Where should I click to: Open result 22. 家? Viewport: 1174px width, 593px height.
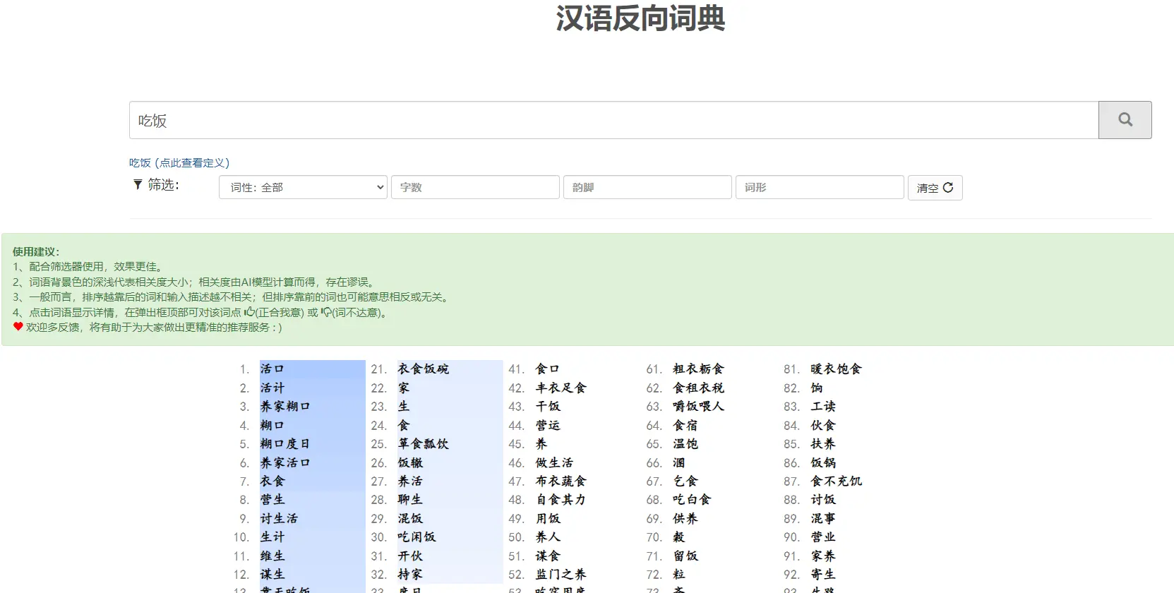coord(403,388)
